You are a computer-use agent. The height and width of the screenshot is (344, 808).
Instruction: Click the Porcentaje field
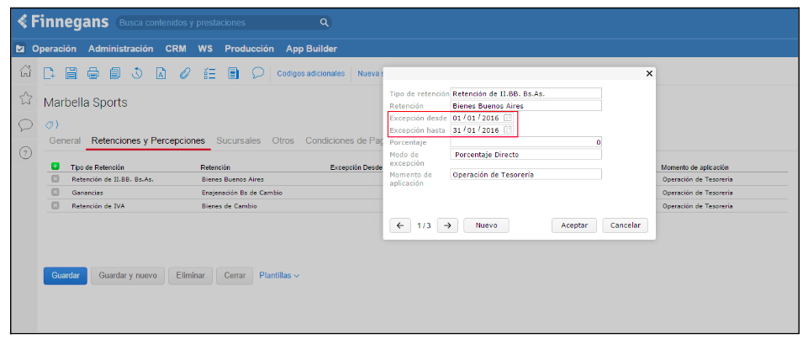point(525,142)
